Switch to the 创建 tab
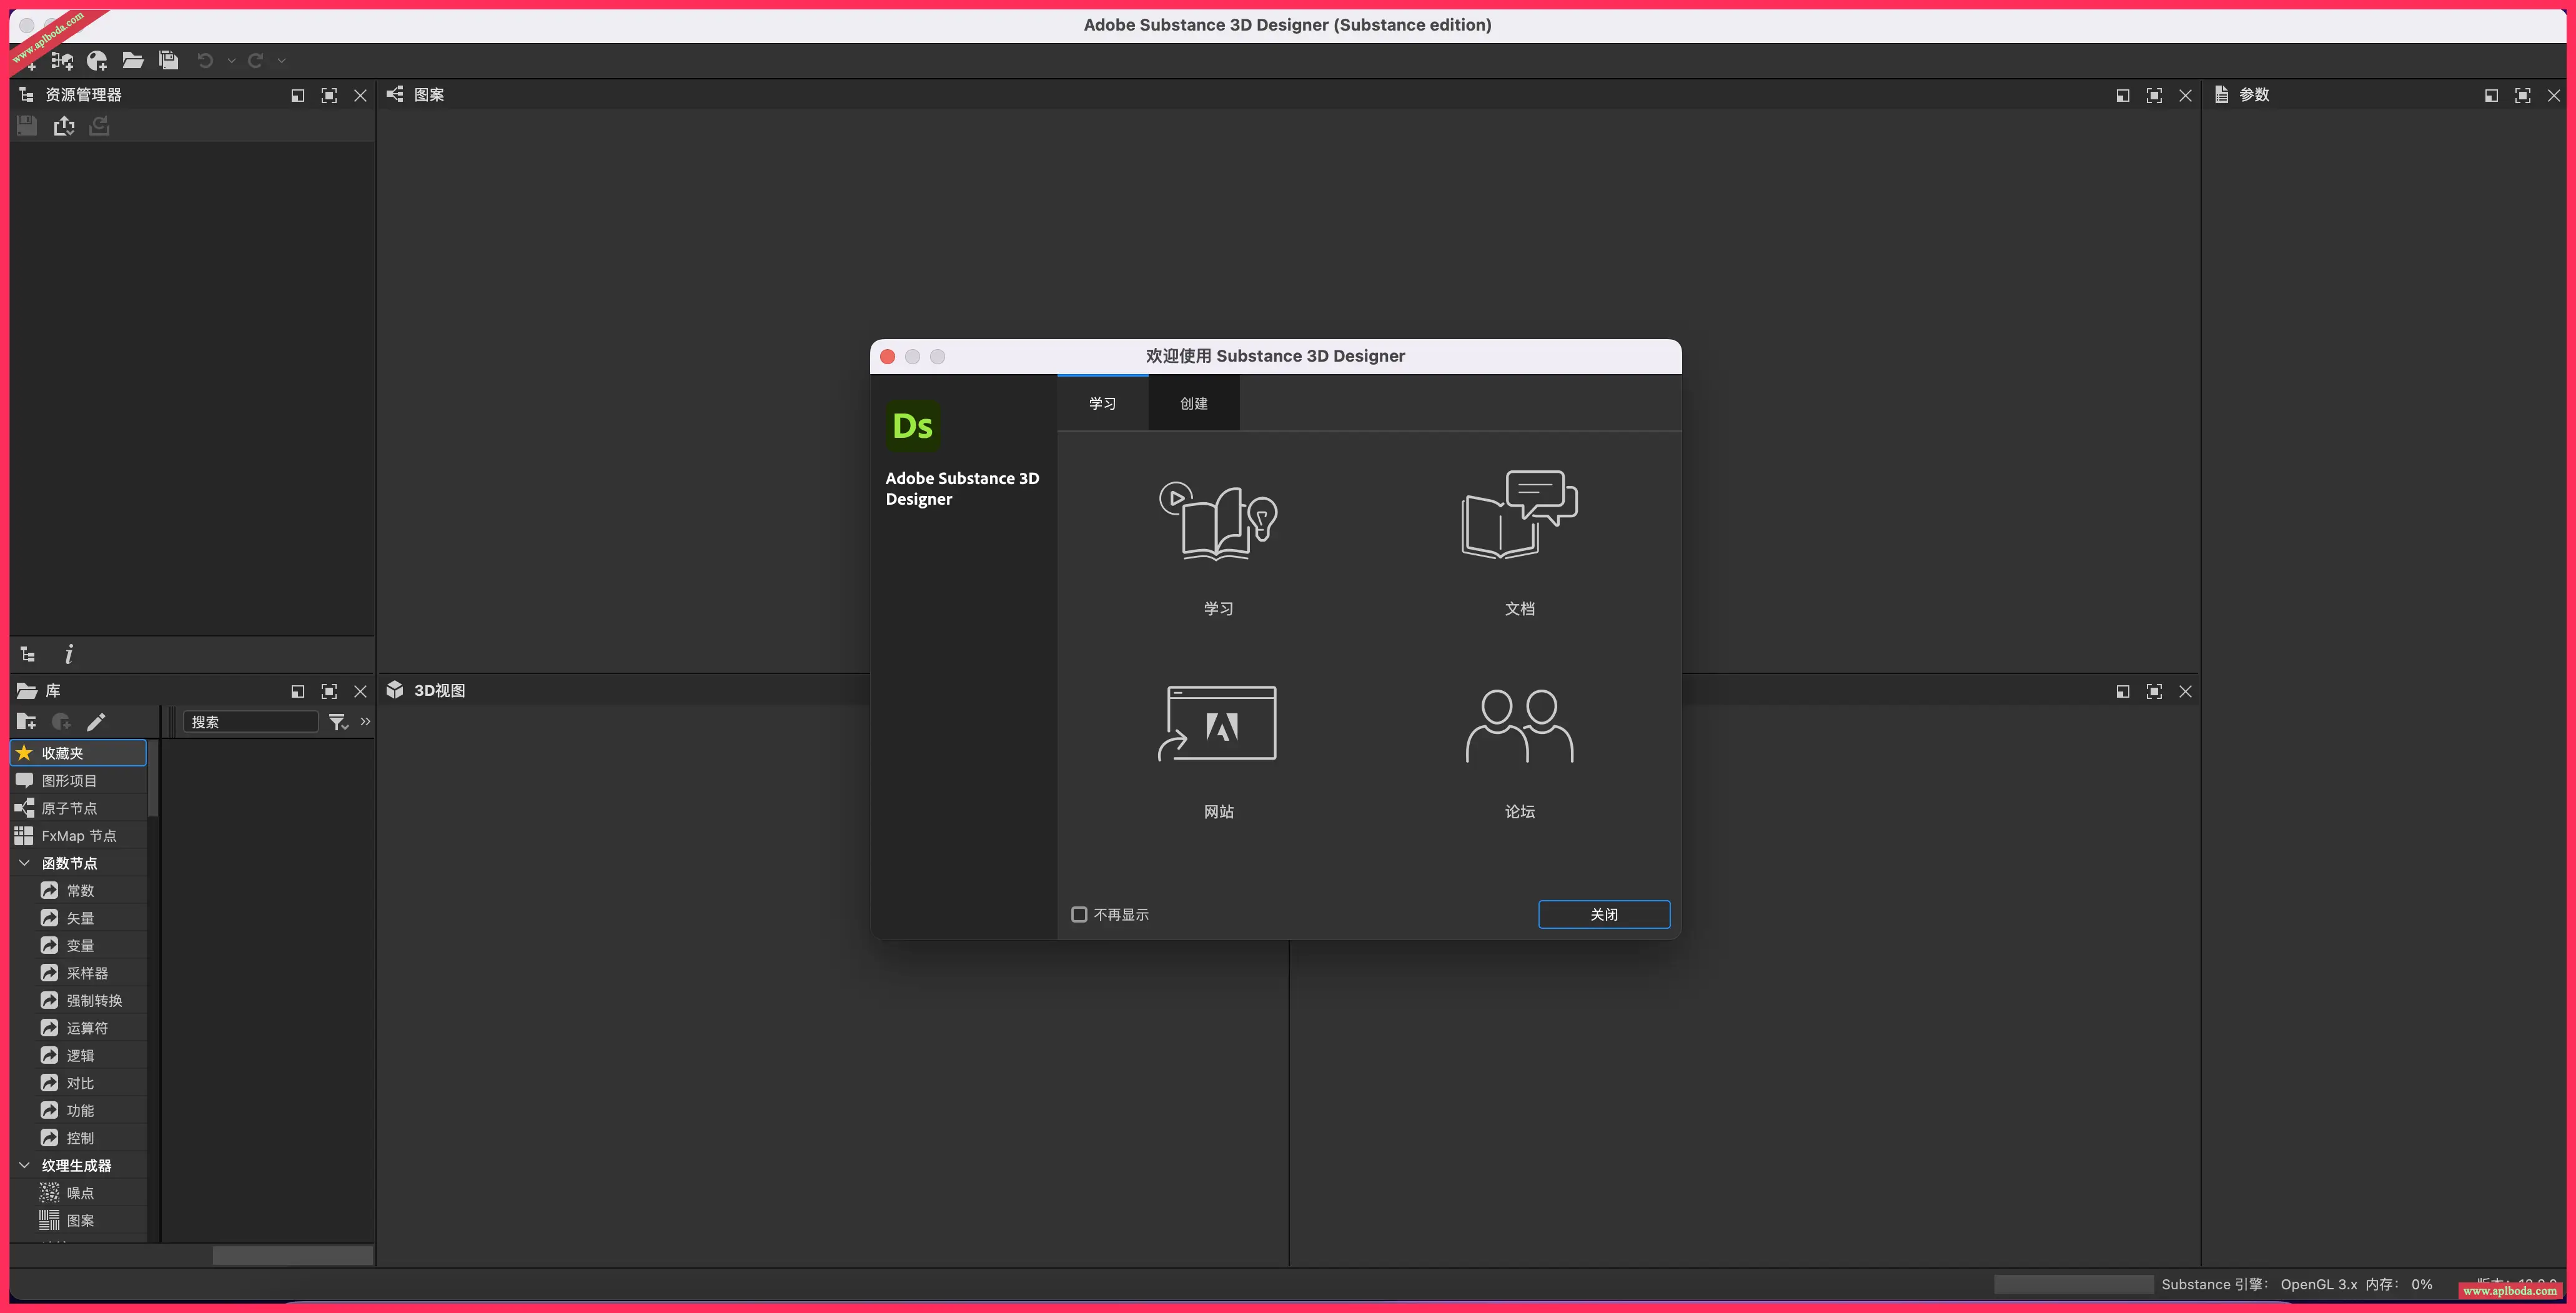2576x1313 pixels. point(1193,404)
